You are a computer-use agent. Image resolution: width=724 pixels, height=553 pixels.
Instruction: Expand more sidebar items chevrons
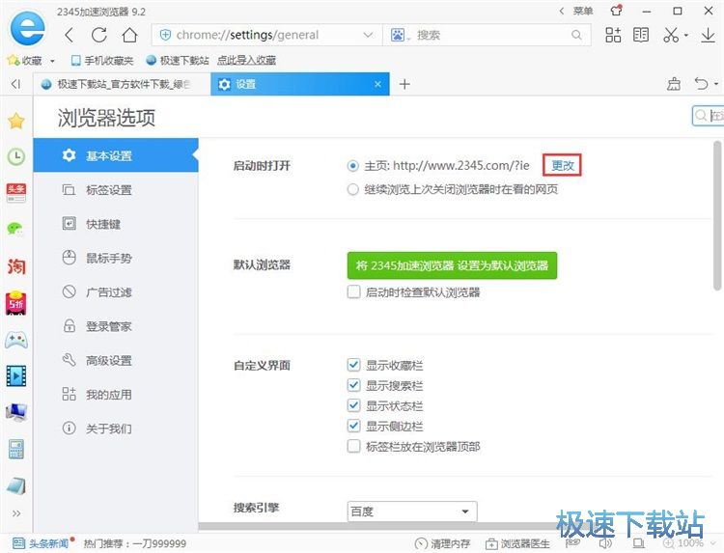pyautogui.click(x=16, y=513)
